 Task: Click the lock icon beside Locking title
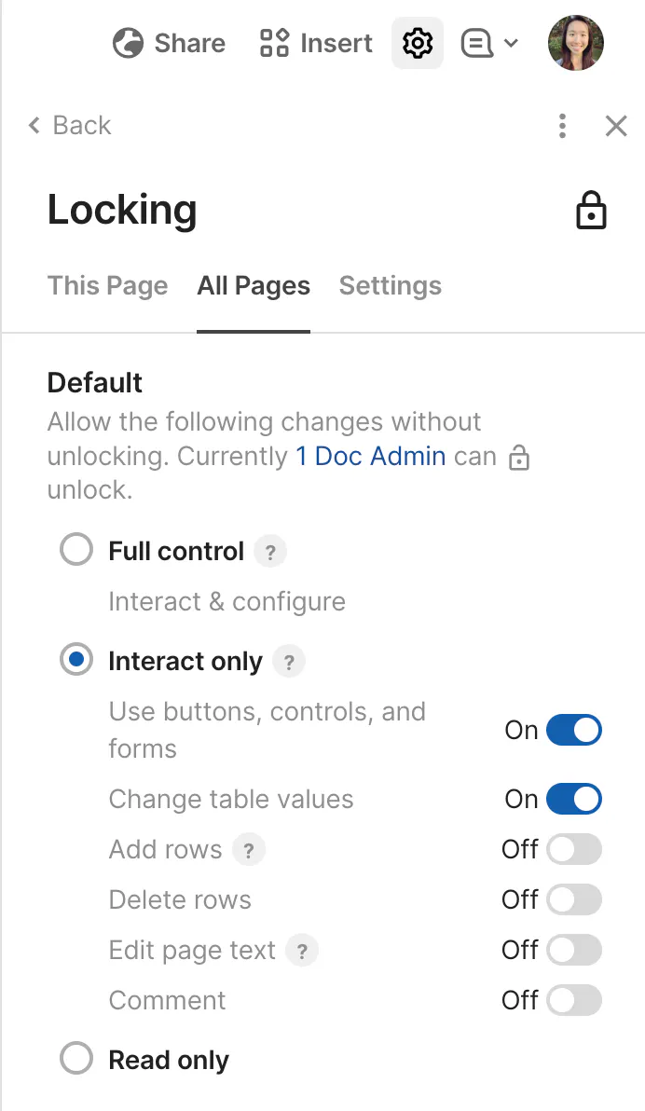click(x=591, y=211)
